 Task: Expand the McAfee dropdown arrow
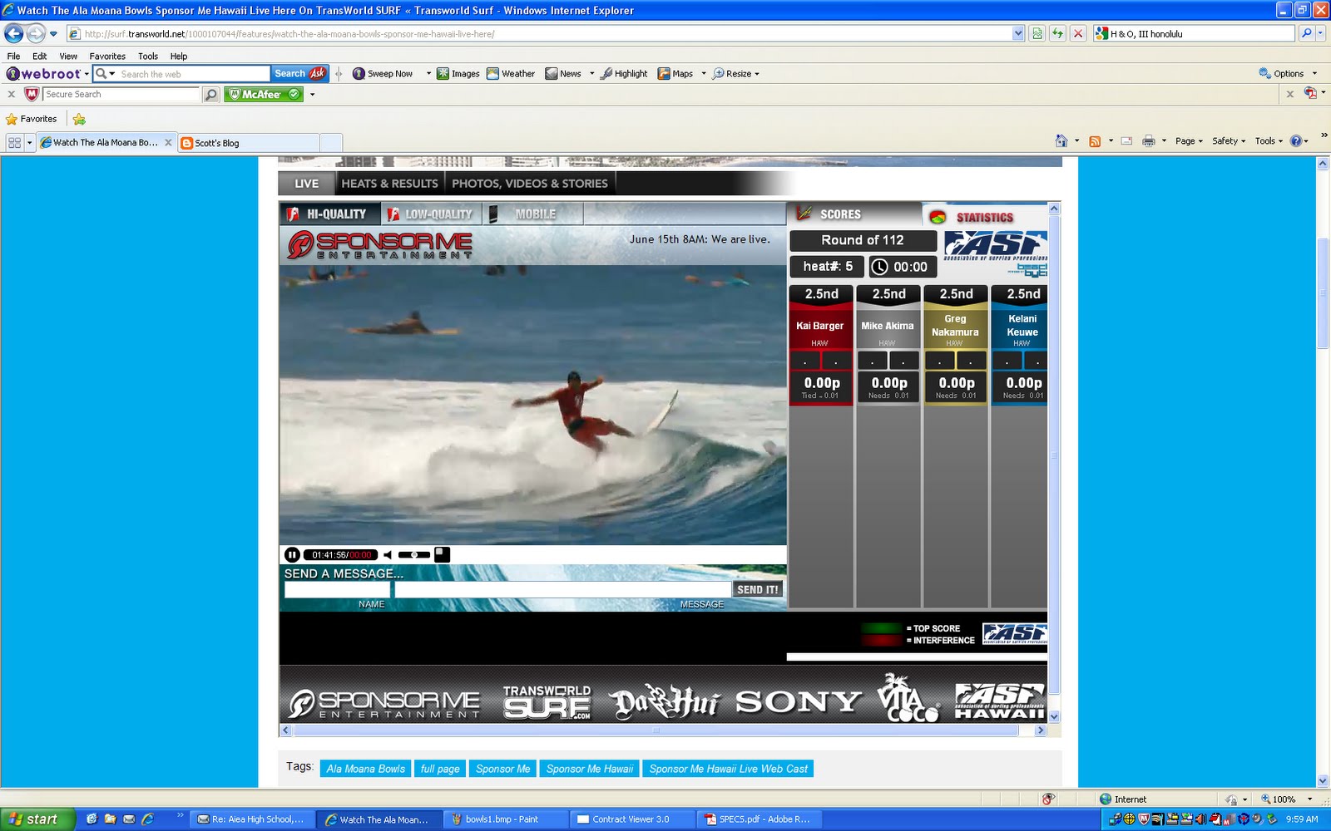click(312, 95)
